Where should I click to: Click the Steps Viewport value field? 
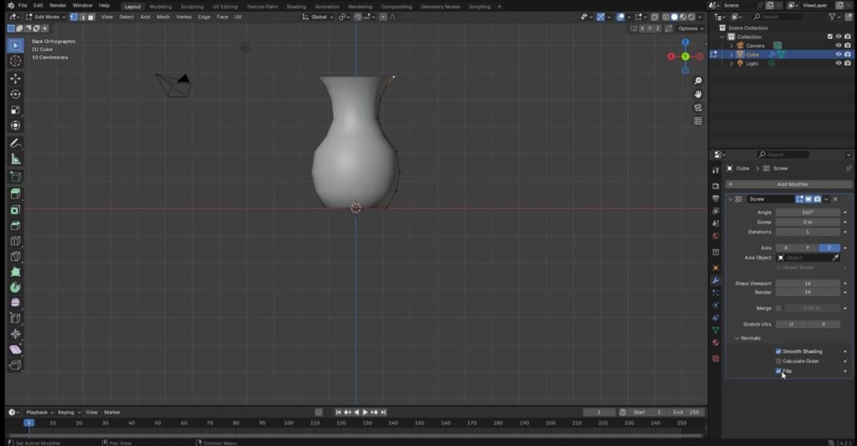808,284
